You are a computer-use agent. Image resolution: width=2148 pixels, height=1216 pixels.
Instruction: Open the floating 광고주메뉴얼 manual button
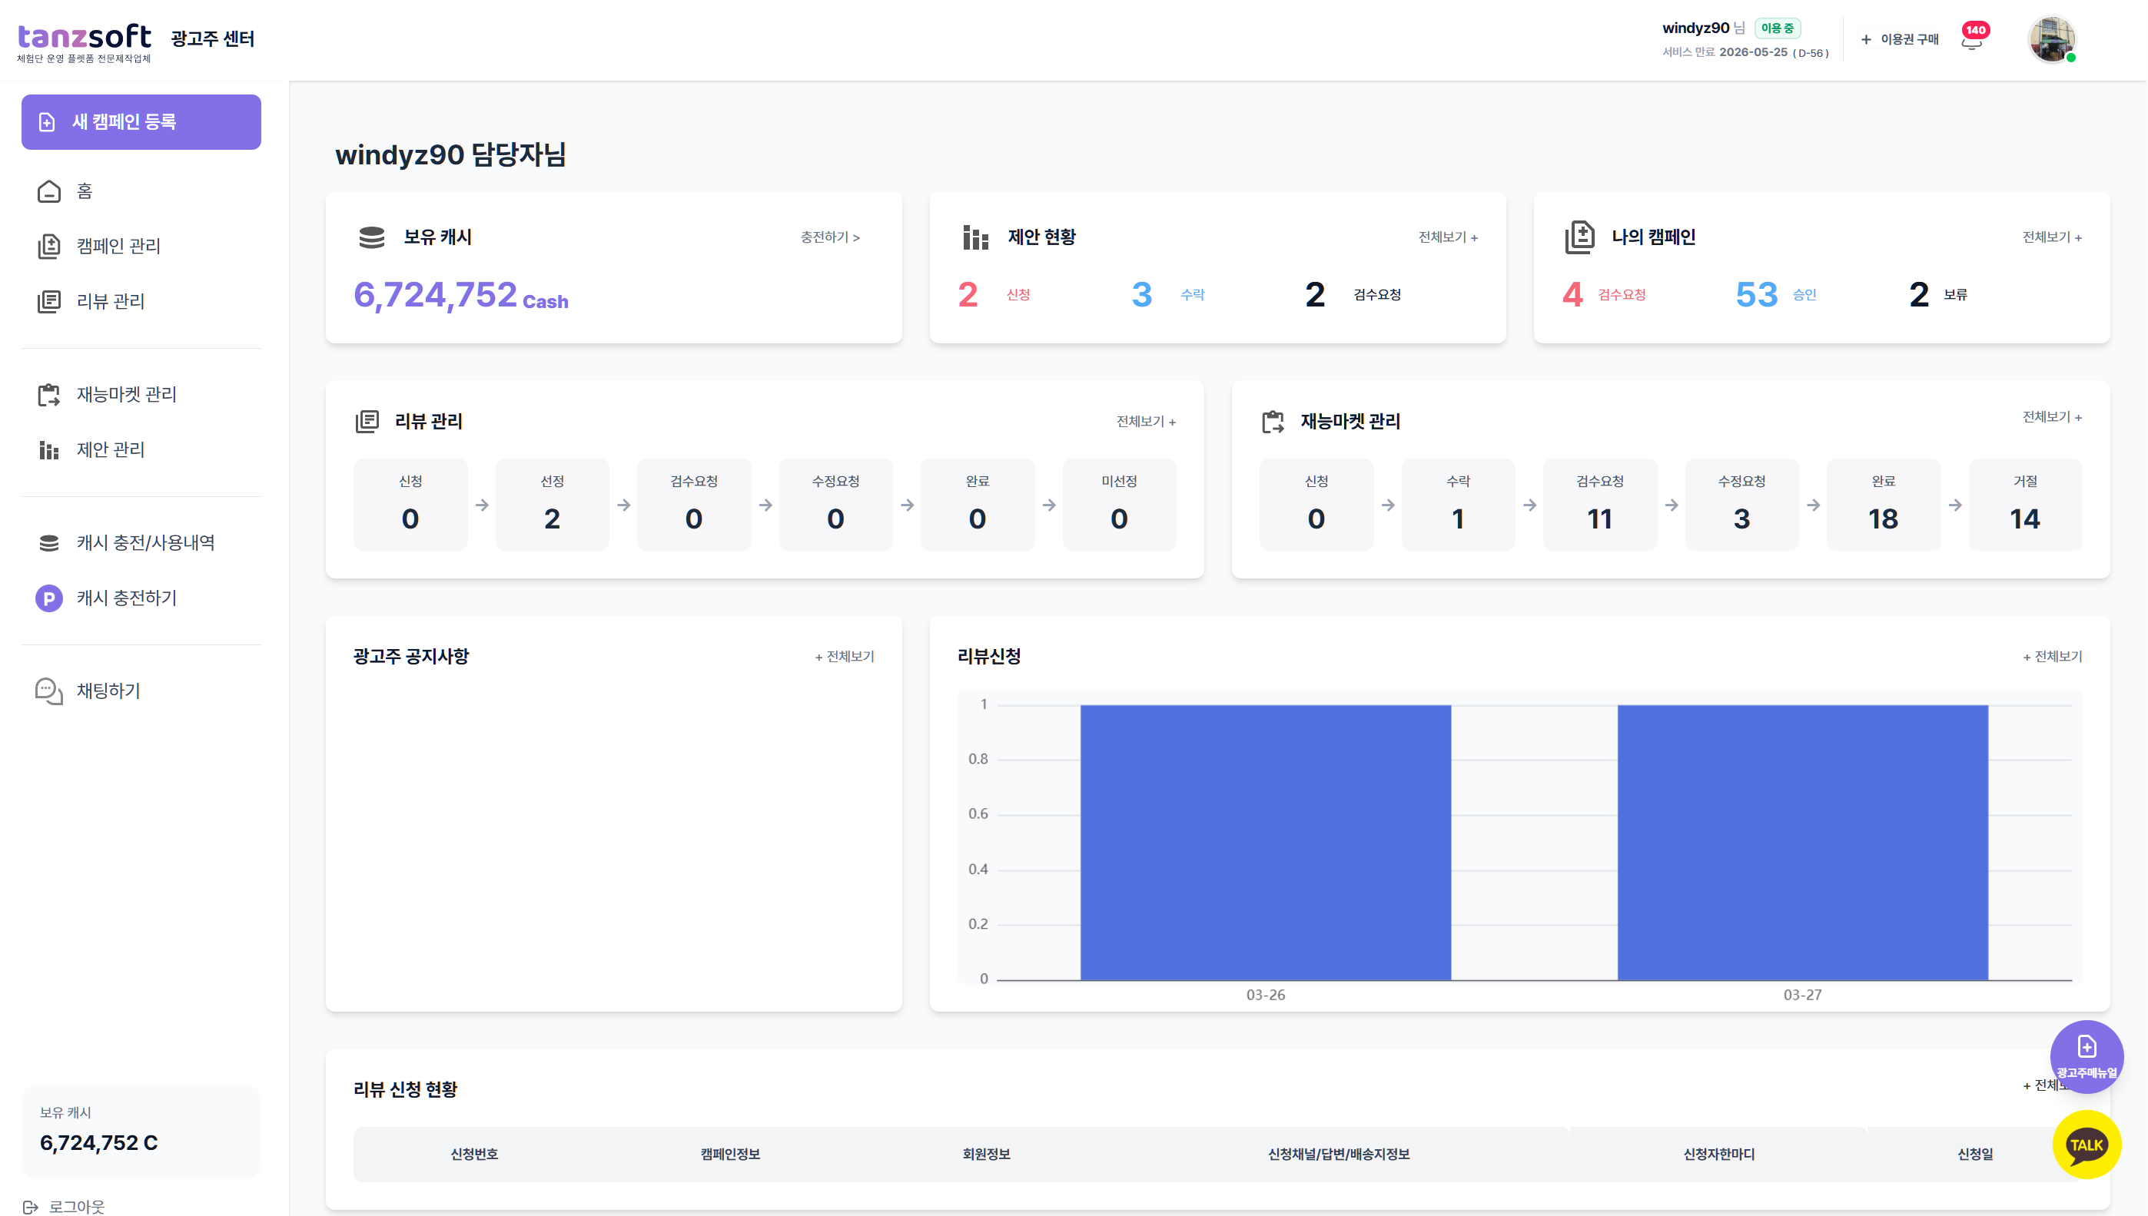click(2087, 1055)
